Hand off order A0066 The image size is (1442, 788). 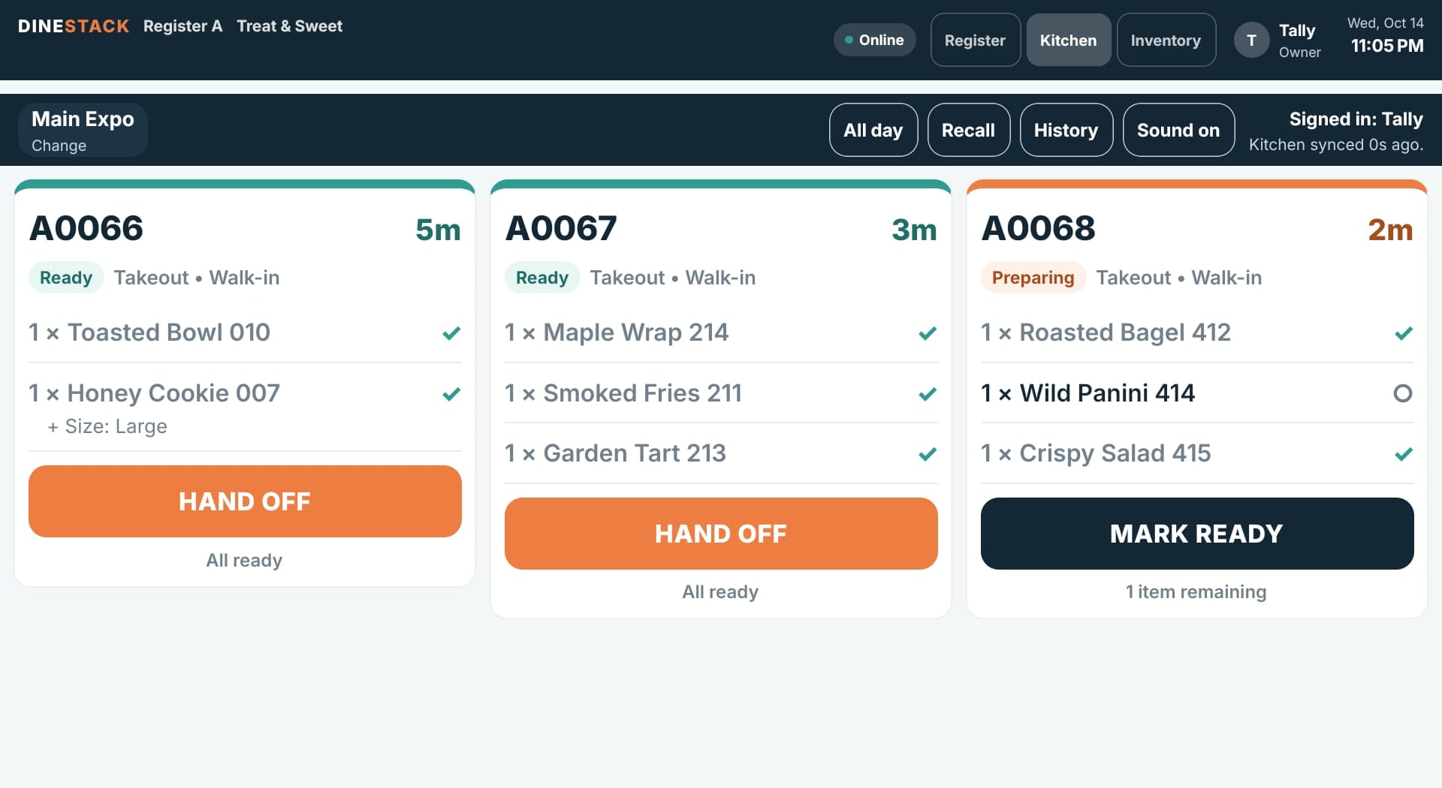coord(245,501)
